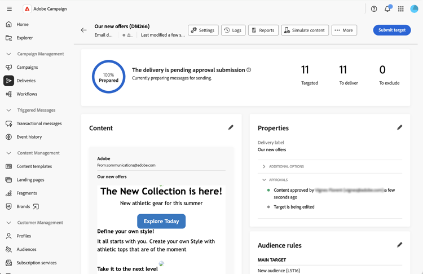Image resolution: width=423 pixels, height=274 pixels.
Task: Open the notifications bell
Action: [x=387, y=9]
